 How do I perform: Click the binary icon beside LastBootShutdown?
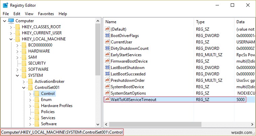tap(107, 67)
